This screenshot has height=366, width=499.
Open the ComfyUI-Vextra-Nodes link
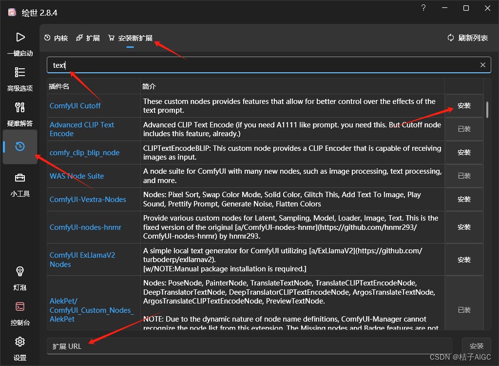coord(88,200)
